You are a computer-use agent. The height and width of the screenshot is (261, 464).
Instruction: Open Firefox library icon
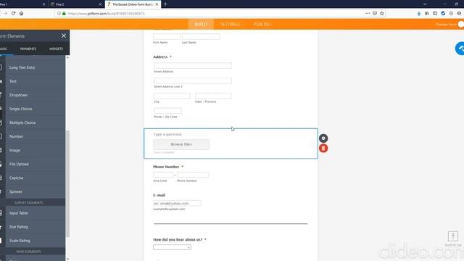click(x=427, y=13)
